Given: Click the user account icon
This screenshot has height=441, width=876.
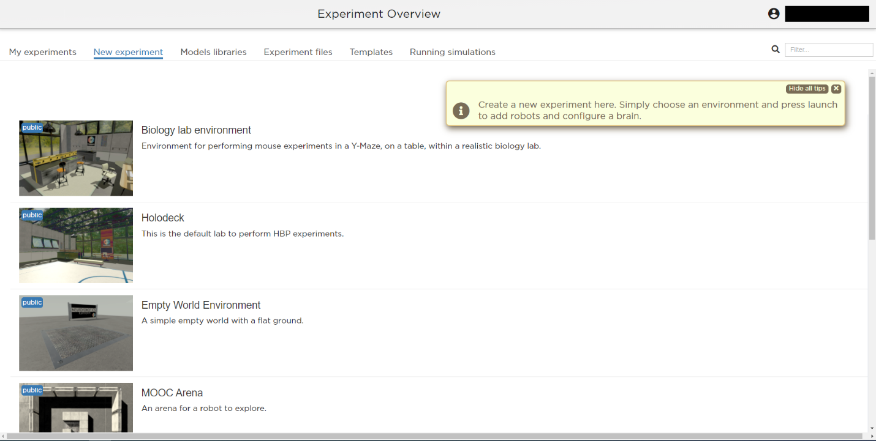Looking at the screenshot, I should (773, 13).
